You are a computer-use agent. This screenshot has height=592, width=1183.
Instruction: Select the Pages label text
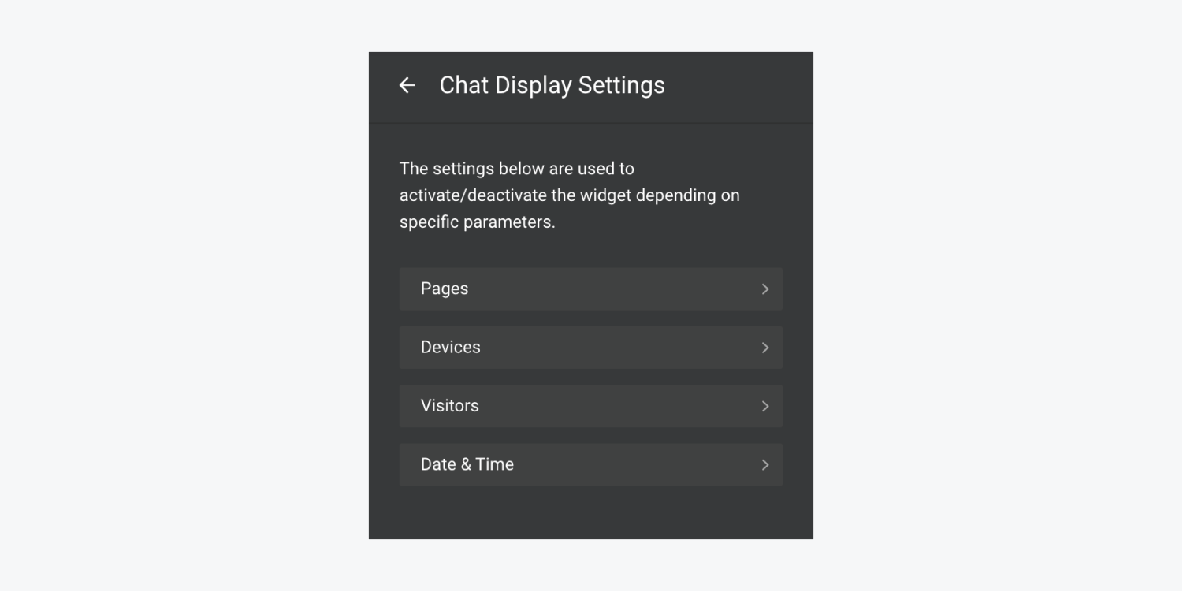tap(445, 289)
